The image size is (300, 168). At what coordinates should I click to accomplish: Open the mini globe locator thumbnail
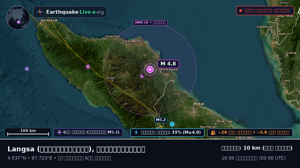(x=18, y=18)
